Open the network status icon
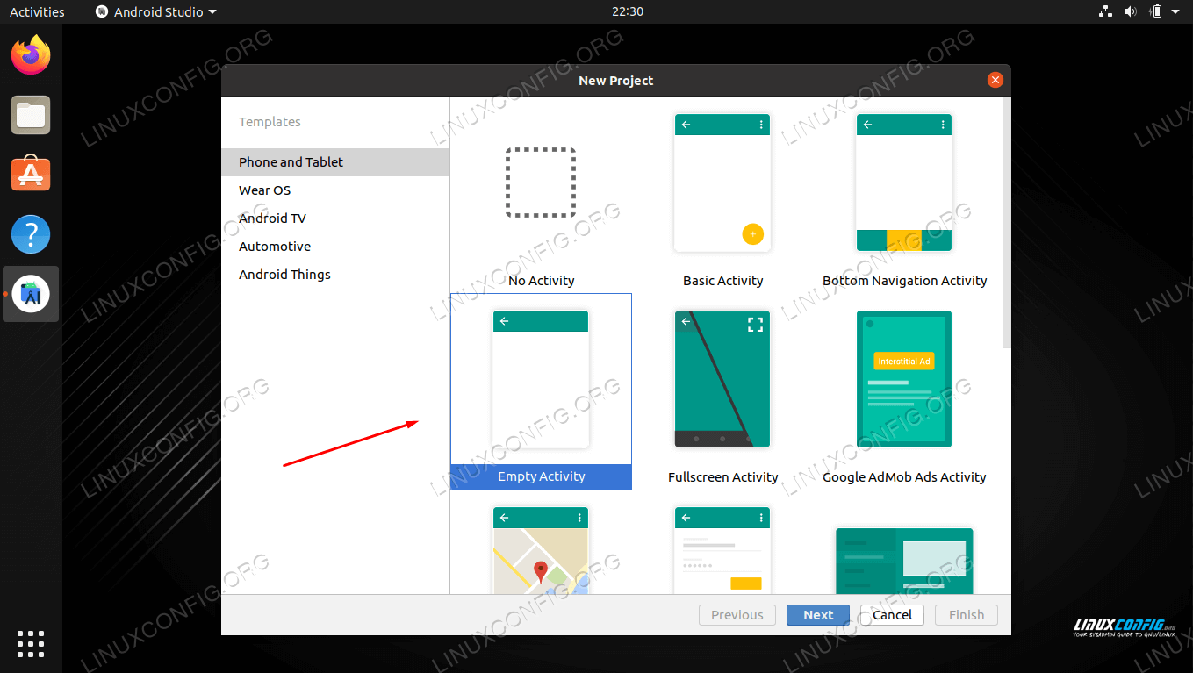Viewport: 1193px width, 673px height. tap(1105, 11)
